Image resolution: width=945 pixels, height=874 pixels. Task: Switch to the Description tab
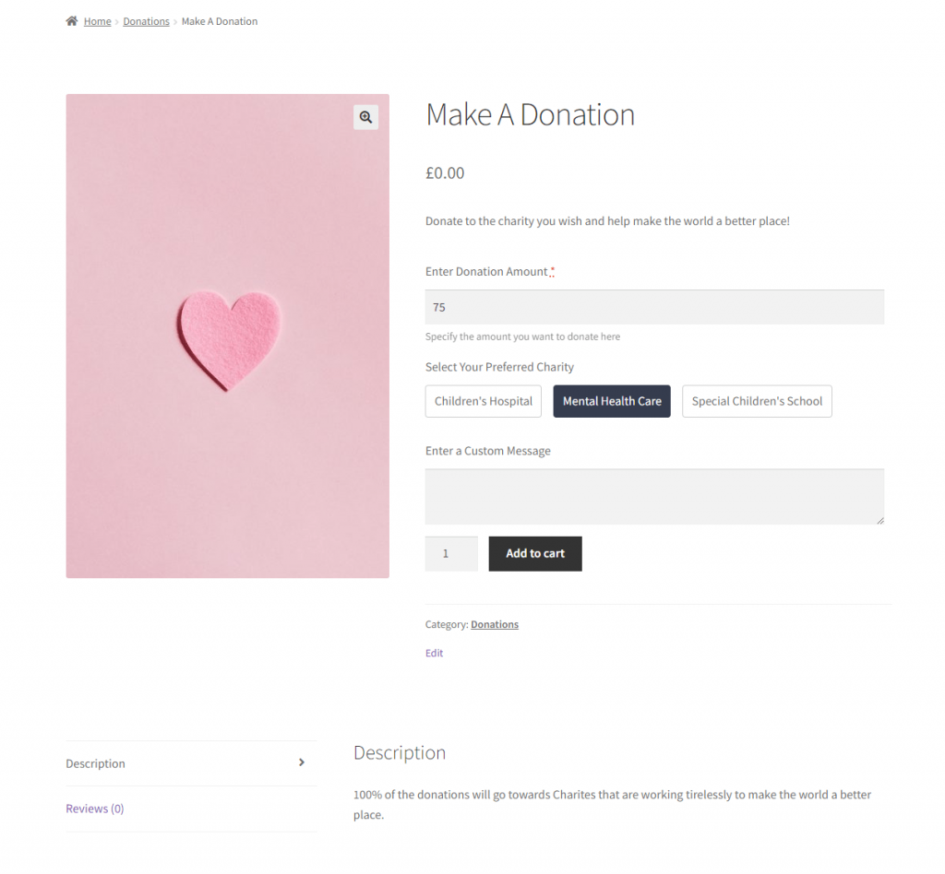(x=95, y=763)
